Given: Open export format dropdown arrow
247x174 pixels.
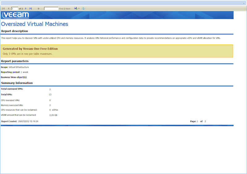Looking at the screenshot, I should [x=79, y=9].
